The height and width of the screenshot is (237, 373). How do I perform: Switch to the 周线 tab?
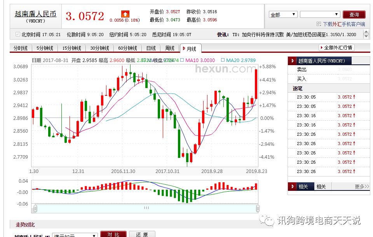(x=170, y=48)
